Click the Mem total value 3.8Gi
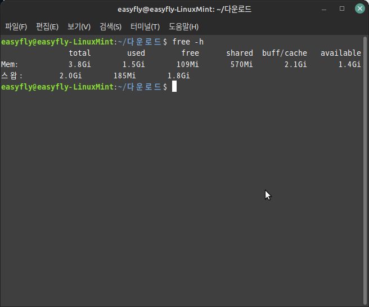 click(79, 64)
